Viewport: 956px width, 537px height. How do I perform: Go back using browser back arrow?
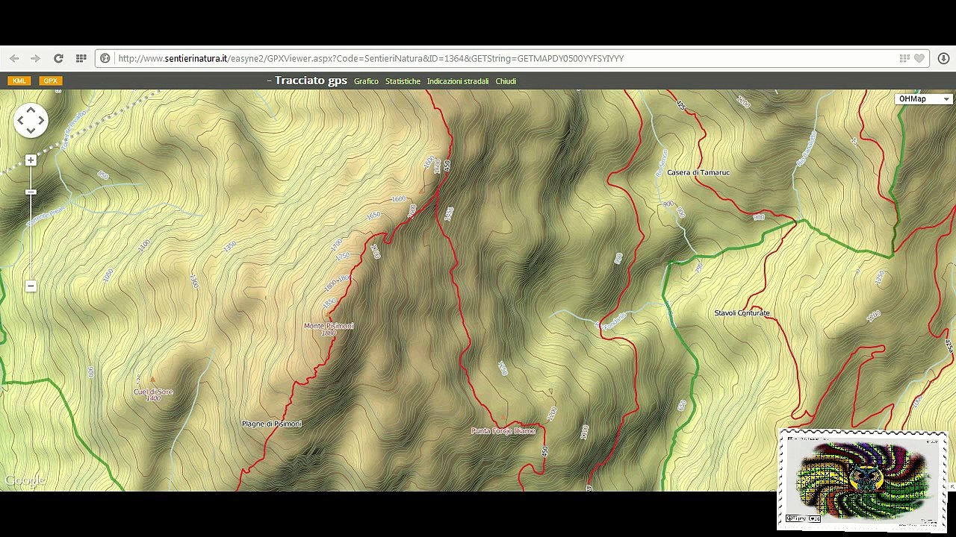click(14, 58)
